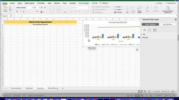Open font color dropdown arrow

pos(44,12)
